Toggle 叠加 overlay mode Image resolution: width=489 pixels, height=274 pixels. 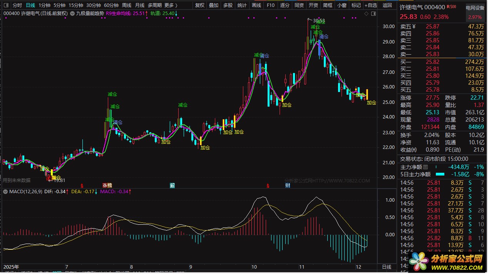214,5
